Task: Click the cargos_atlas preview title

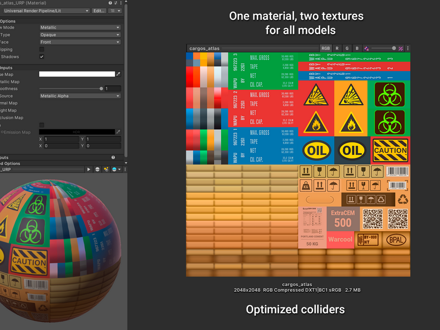Action: (x=204, y=48)
